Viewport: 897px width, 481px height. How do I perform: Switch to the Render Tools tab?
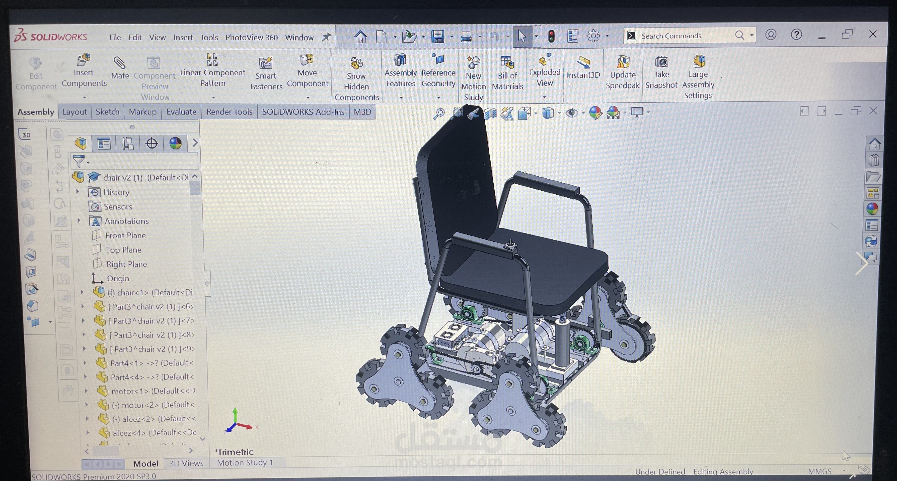(229, 112)
